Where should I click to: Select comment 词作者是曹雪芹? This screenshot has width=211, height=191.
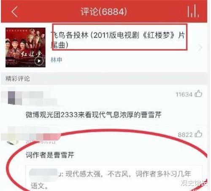coord(50,155)
